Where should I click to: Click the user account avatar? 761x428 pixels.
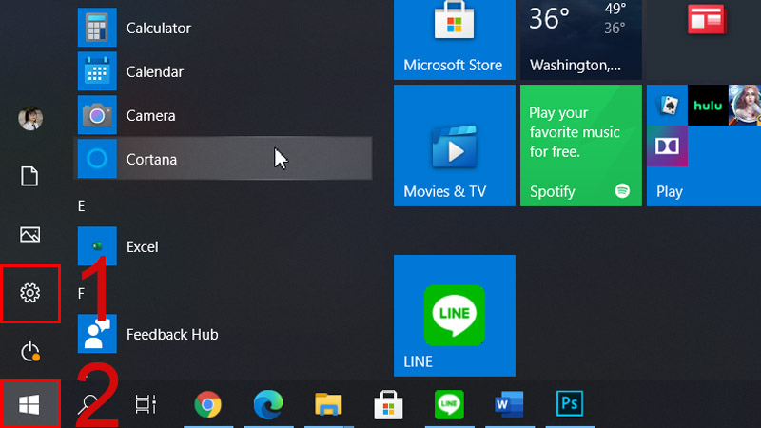coord(30,118)
